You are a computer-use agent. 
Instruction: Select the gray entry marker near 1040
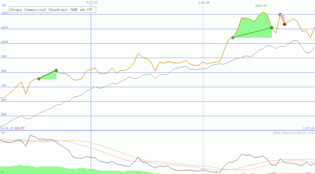point(233,37)
